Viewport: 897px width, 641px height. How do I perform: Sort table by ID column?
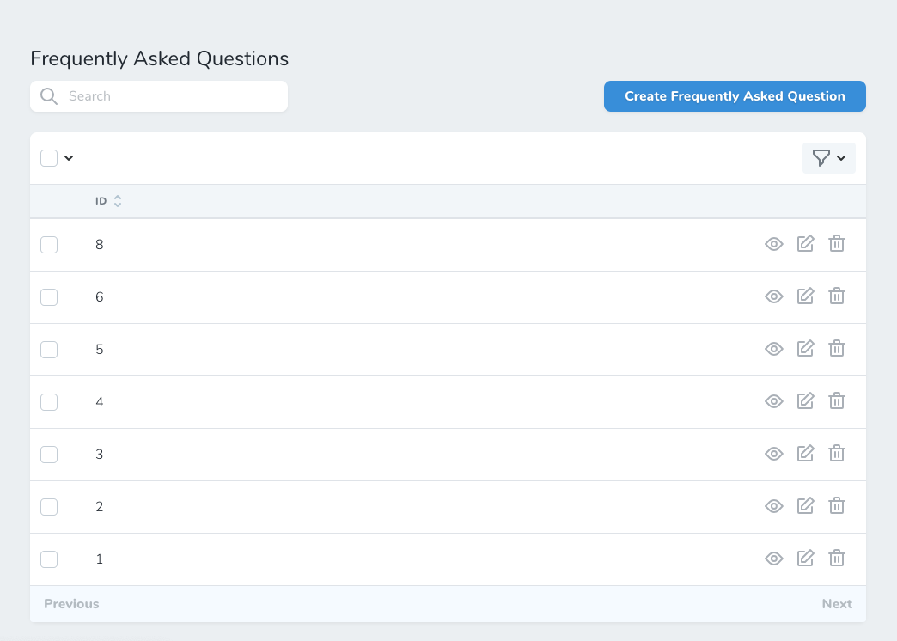click(x=108, y=201)
